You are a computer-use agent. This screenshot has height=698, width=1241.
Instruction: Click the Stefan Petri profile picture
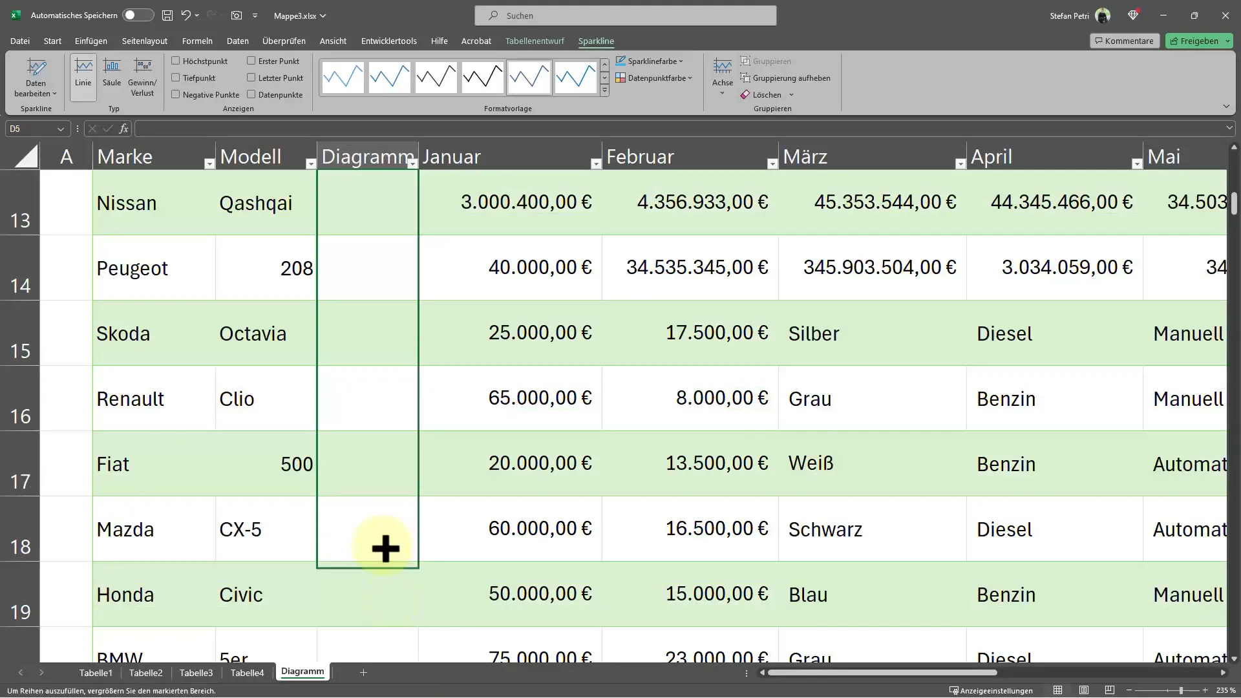click(x=1103, y=16)
